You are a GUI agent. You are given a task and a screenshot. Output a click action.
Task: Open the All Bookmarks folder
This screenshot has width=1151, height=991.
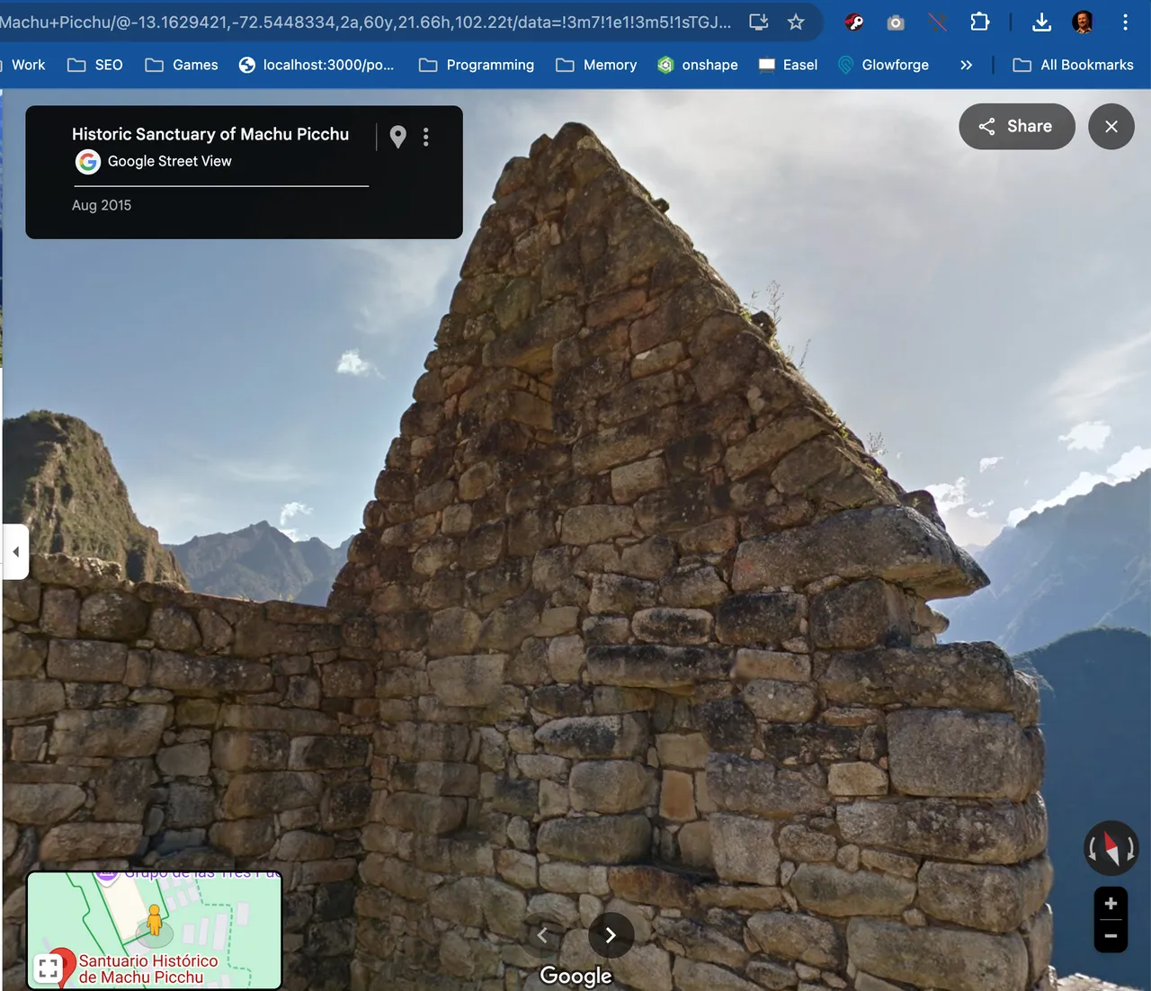click(x=1074, y=65)
